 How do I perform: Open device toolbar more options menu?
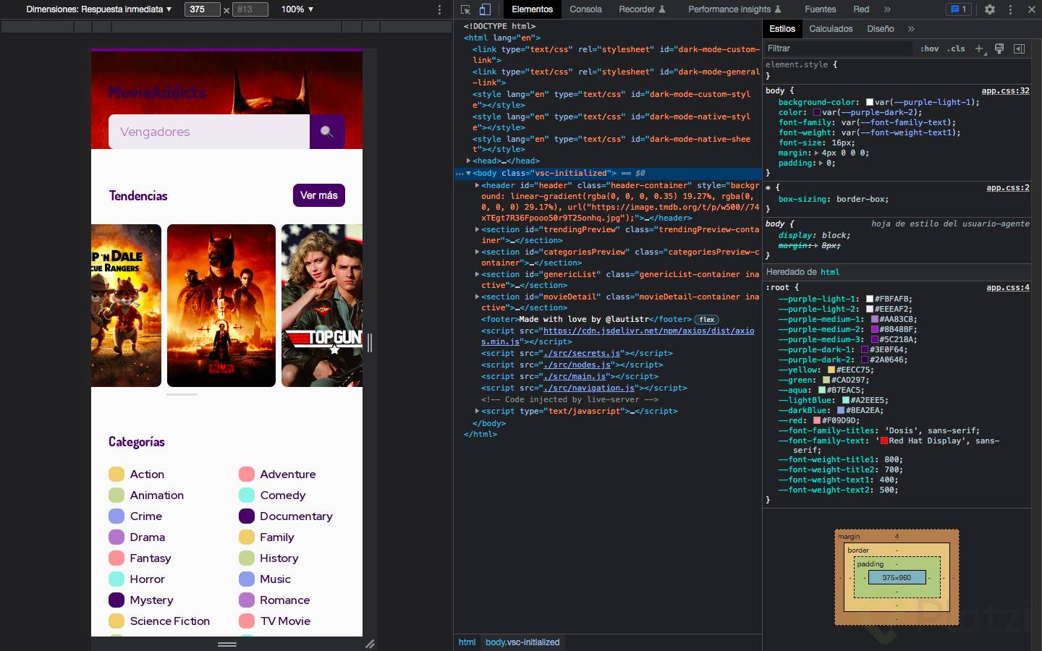pyautogui.click(x=439, y=9)
